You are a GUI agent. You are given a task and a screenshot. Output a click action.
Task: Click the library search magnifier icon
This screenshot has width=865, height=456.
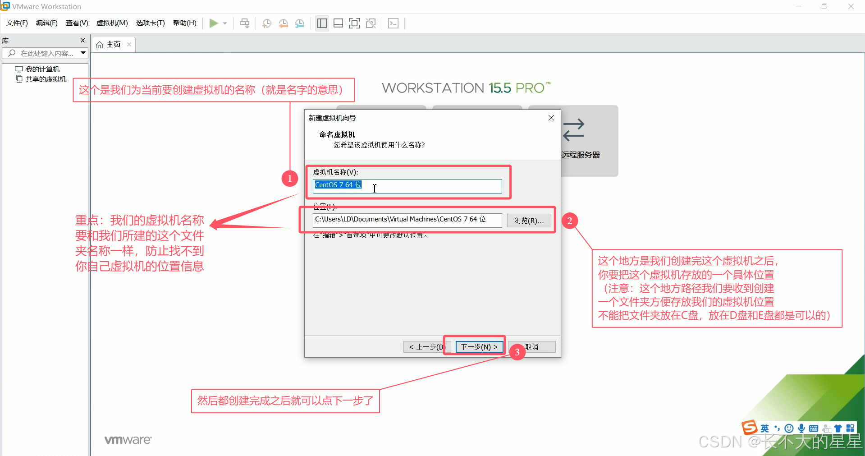[12, 53]
